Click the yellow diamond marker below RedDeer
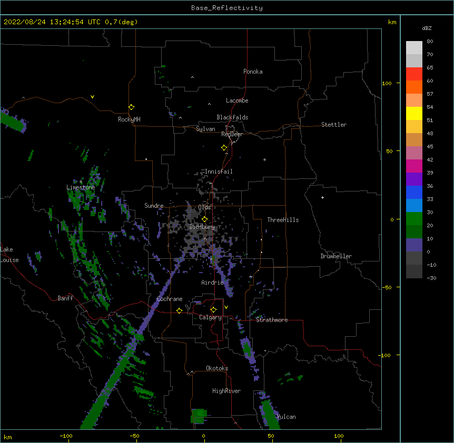Image resolution: width=454 pixels, height=443 pixels. pos(224,148)
